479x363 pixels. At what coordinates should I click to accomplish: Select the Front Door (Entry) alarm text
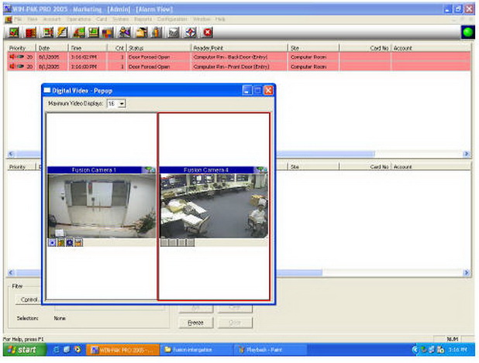point(231,67)
